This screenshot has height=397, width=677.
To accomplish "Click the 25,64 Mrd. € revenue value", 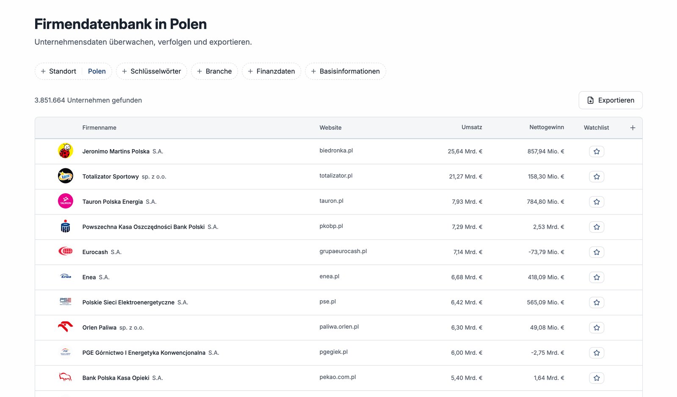I will click(465, 151).
